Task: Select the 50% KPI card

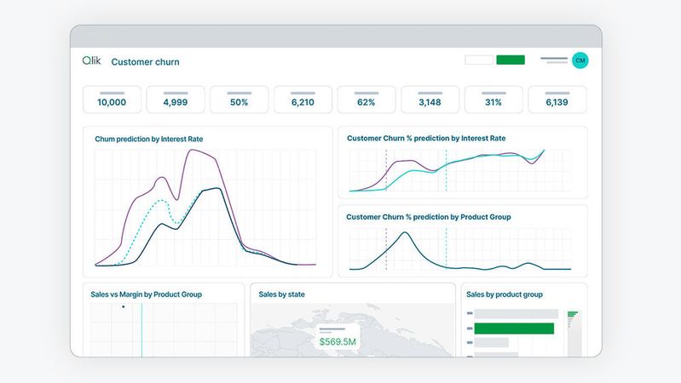Action: click(x=240, y=100)
